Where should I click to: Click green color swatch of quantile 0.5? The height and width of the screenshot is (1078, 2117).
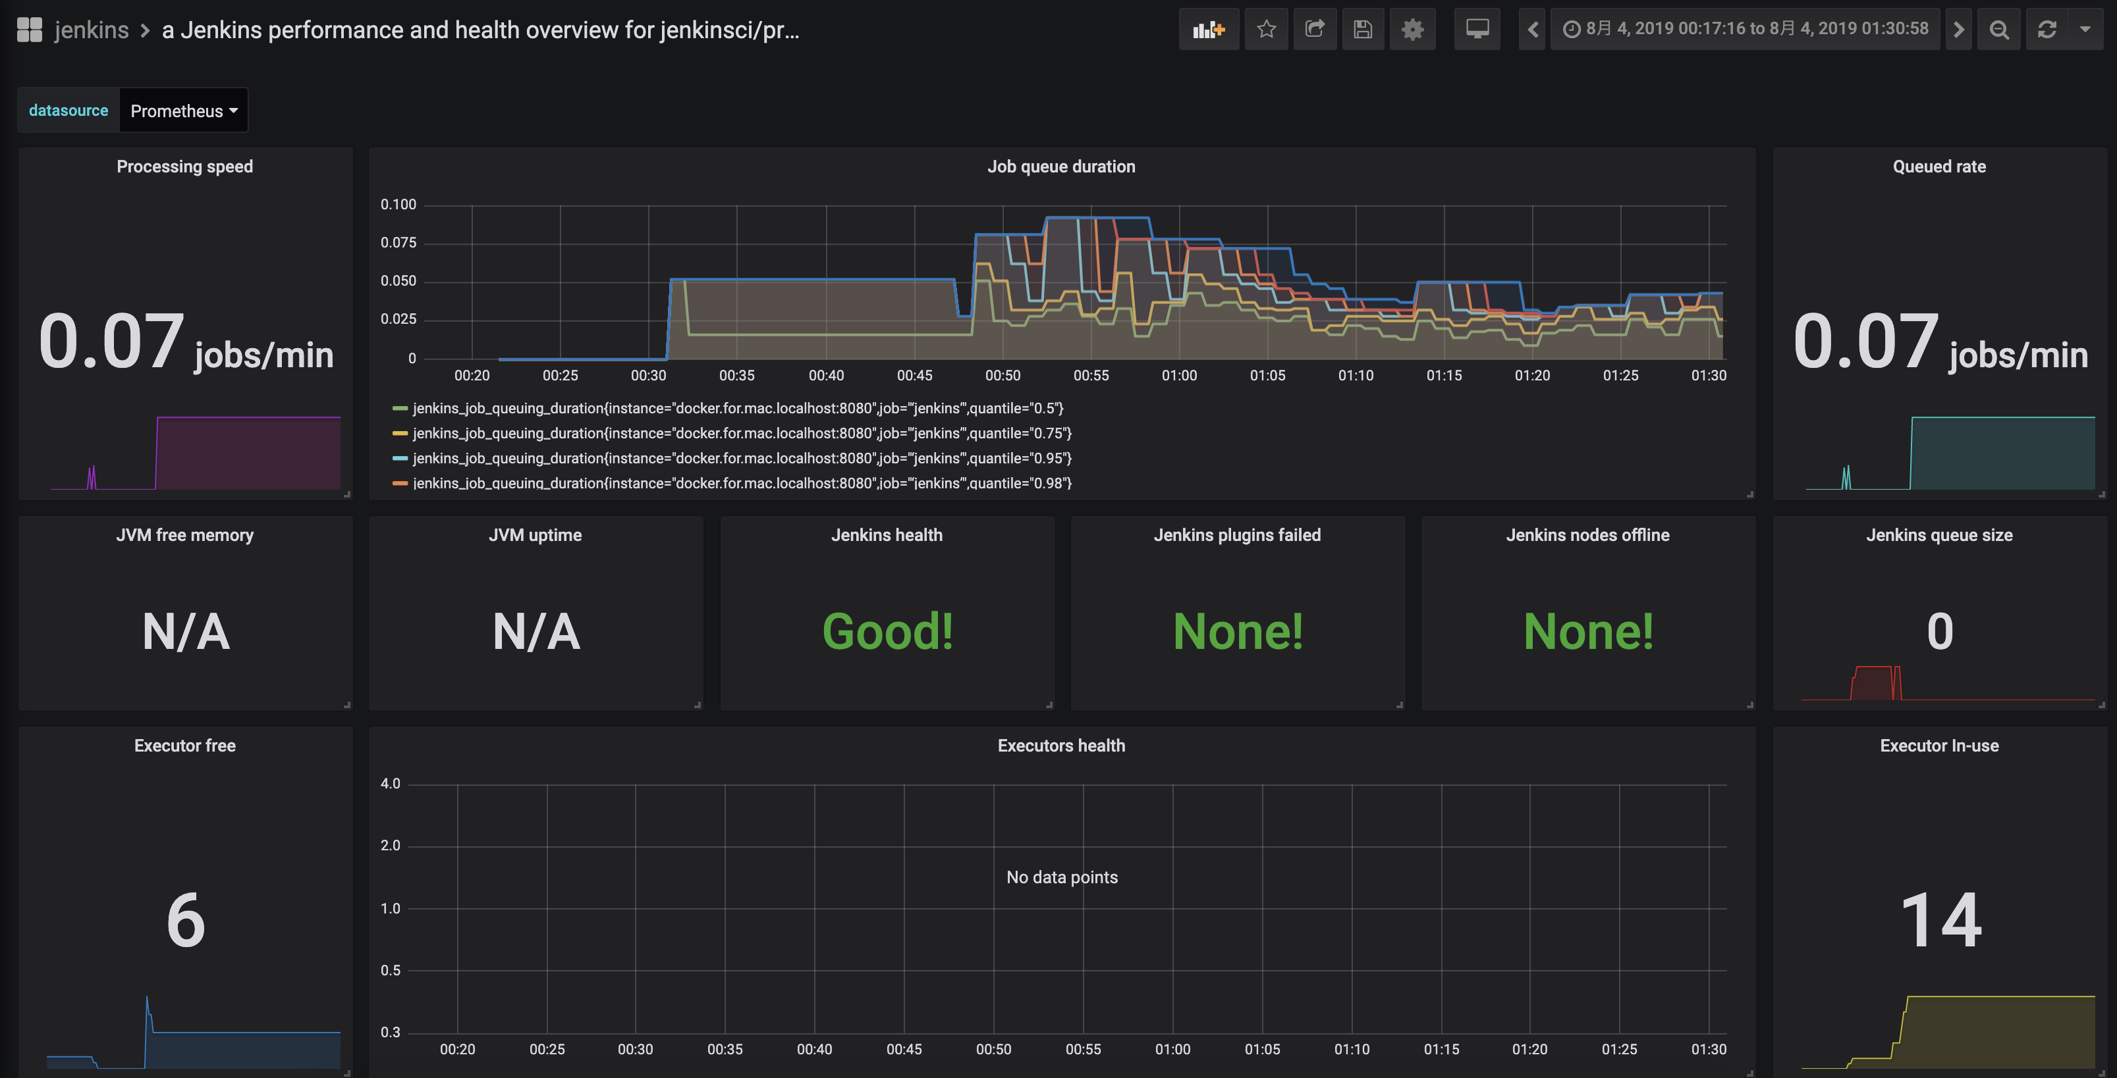coord(400,408)
